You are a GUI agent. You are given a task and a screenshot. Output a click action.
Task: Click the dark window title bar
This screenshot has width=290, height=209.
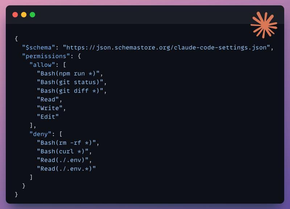click(x=145, y=15)
